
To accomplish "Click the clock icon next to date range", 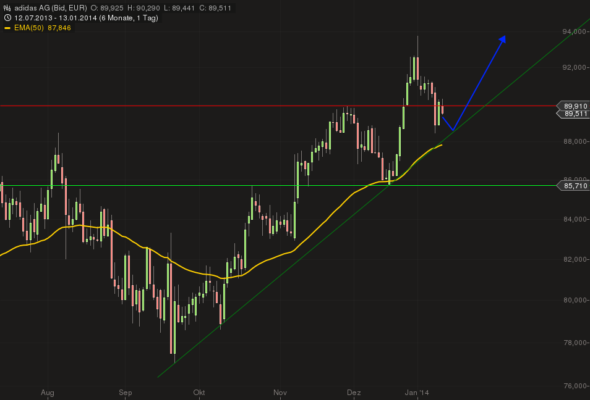I will click(7, 18).
